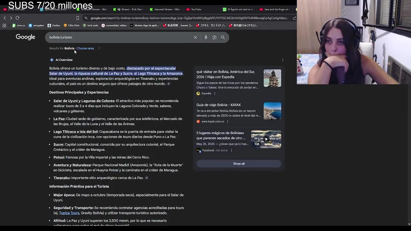Start voice search with the microphone icon
The image size is (411, 231).
206,38
